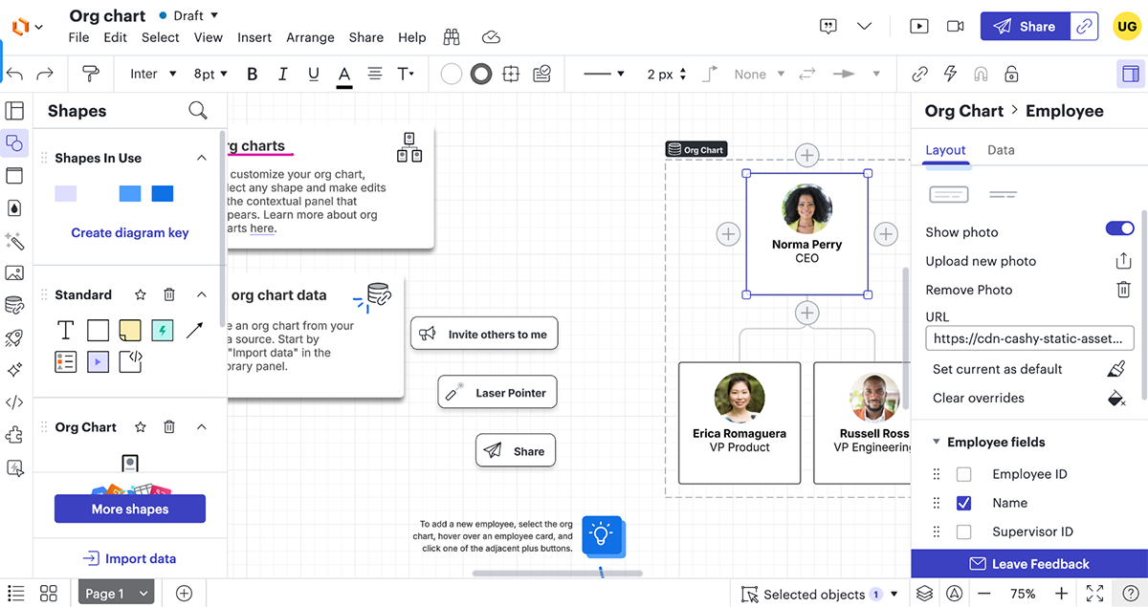Open the search shapes magnifier
Screen dimensions: 1148x607
point(198,111)
